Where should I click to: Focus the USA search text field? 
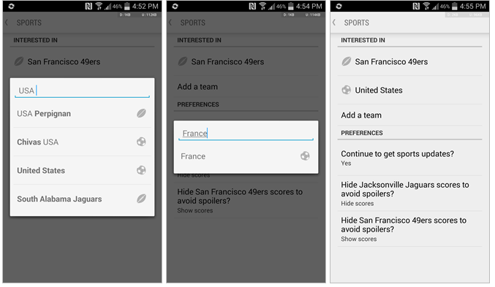click(x=82, y=91)
